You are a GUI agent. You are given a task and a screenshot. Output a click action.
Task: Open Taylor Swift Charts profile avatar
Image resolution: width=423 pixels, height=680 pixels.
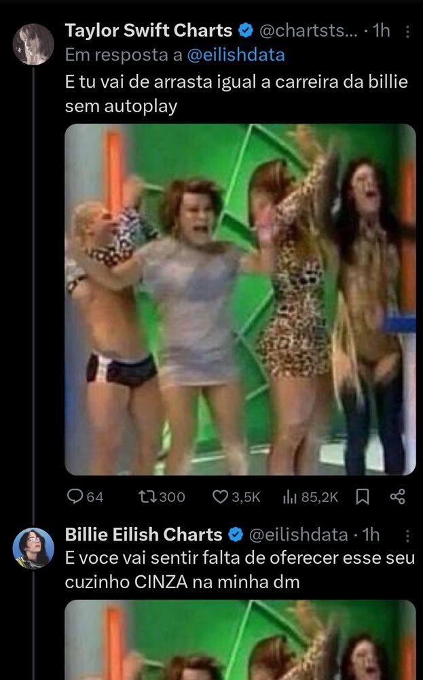(x=33, y=44)
